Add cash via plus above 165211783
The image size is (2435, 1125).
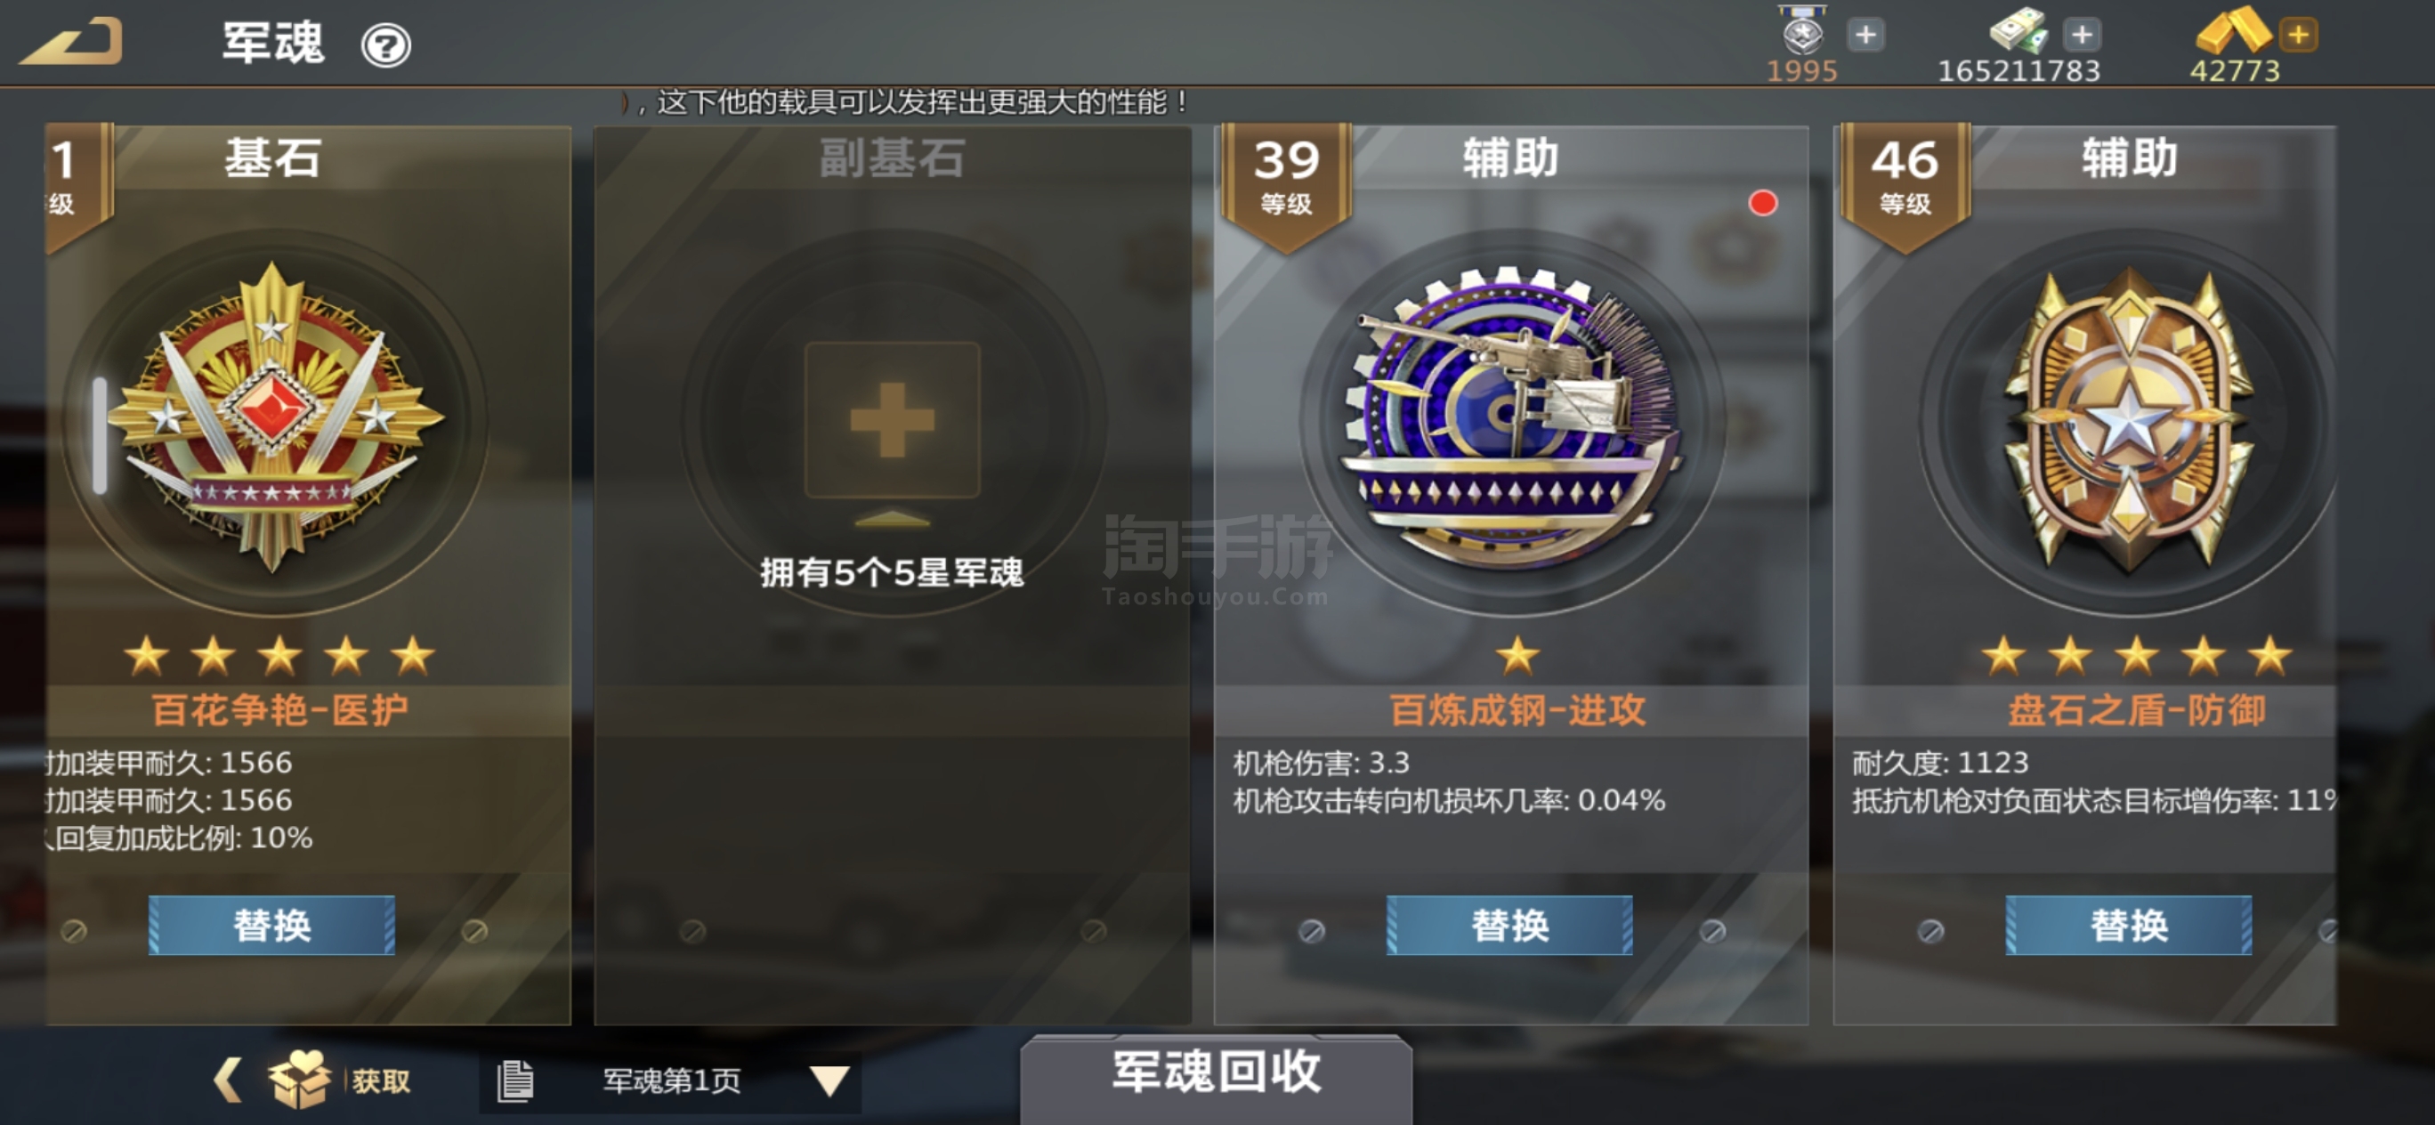click(x=2082, y=35)
